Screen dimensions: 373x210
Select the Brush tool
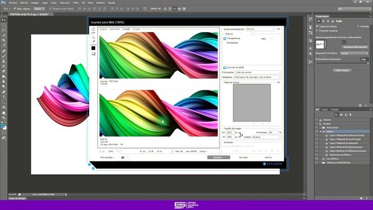pos(3,56)
